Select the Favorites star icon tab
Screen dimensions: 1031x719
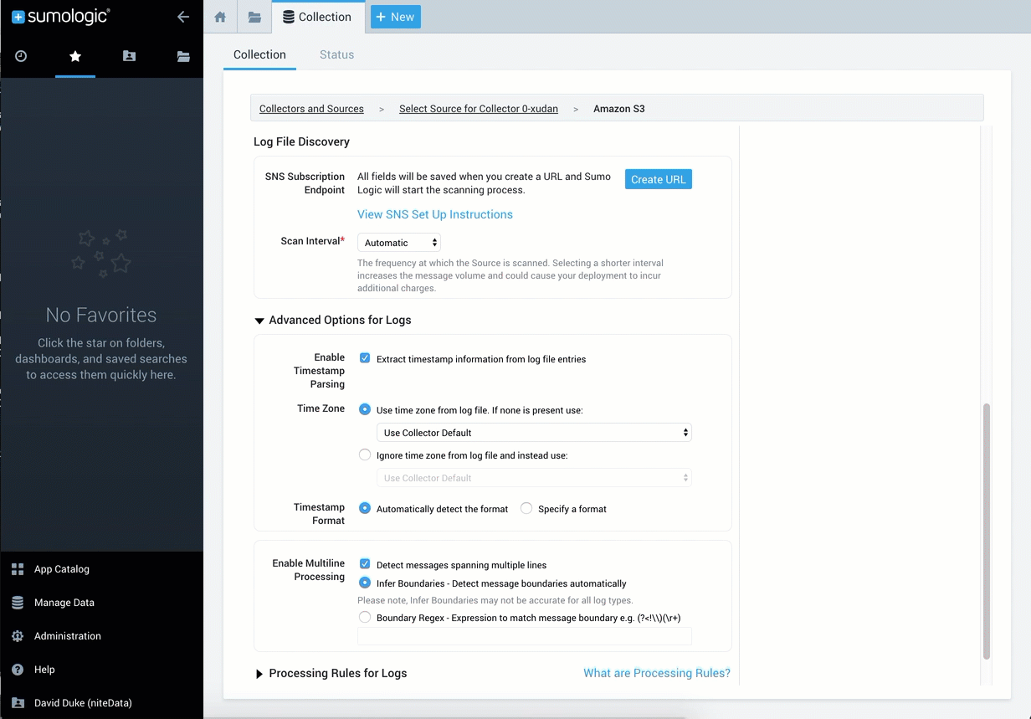(75, 56)
